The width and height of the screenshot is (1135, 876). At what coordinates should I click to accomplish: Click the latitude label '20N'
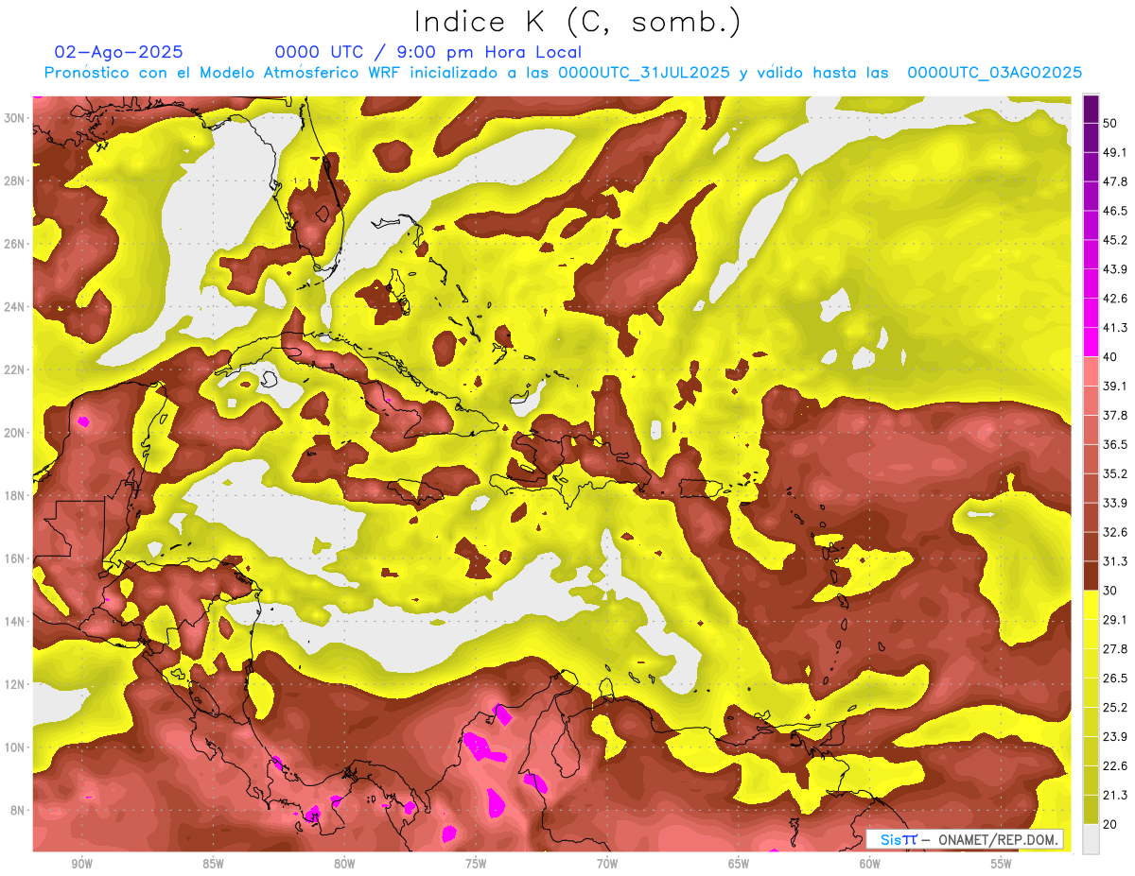15,433
